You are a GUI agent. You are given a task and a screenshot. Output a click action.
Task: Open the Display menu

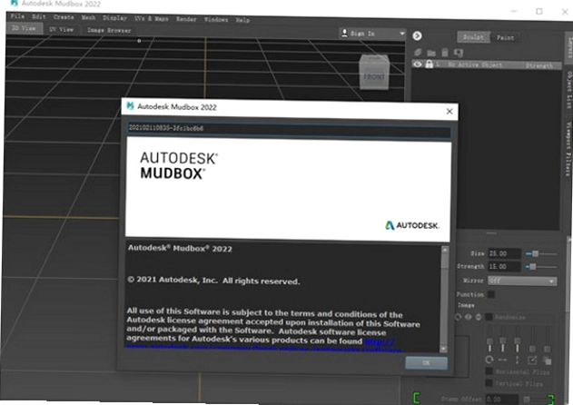[x=114, y=18]
